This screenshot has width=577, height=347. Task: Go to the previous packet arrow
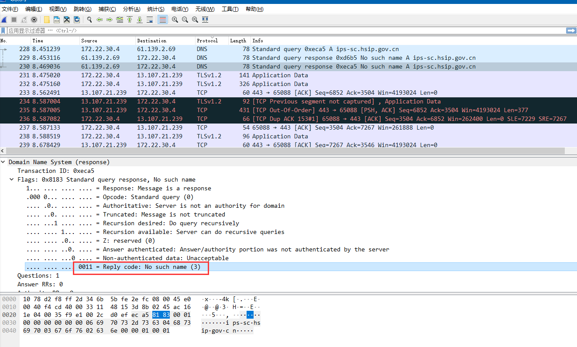tap(100, 20)
